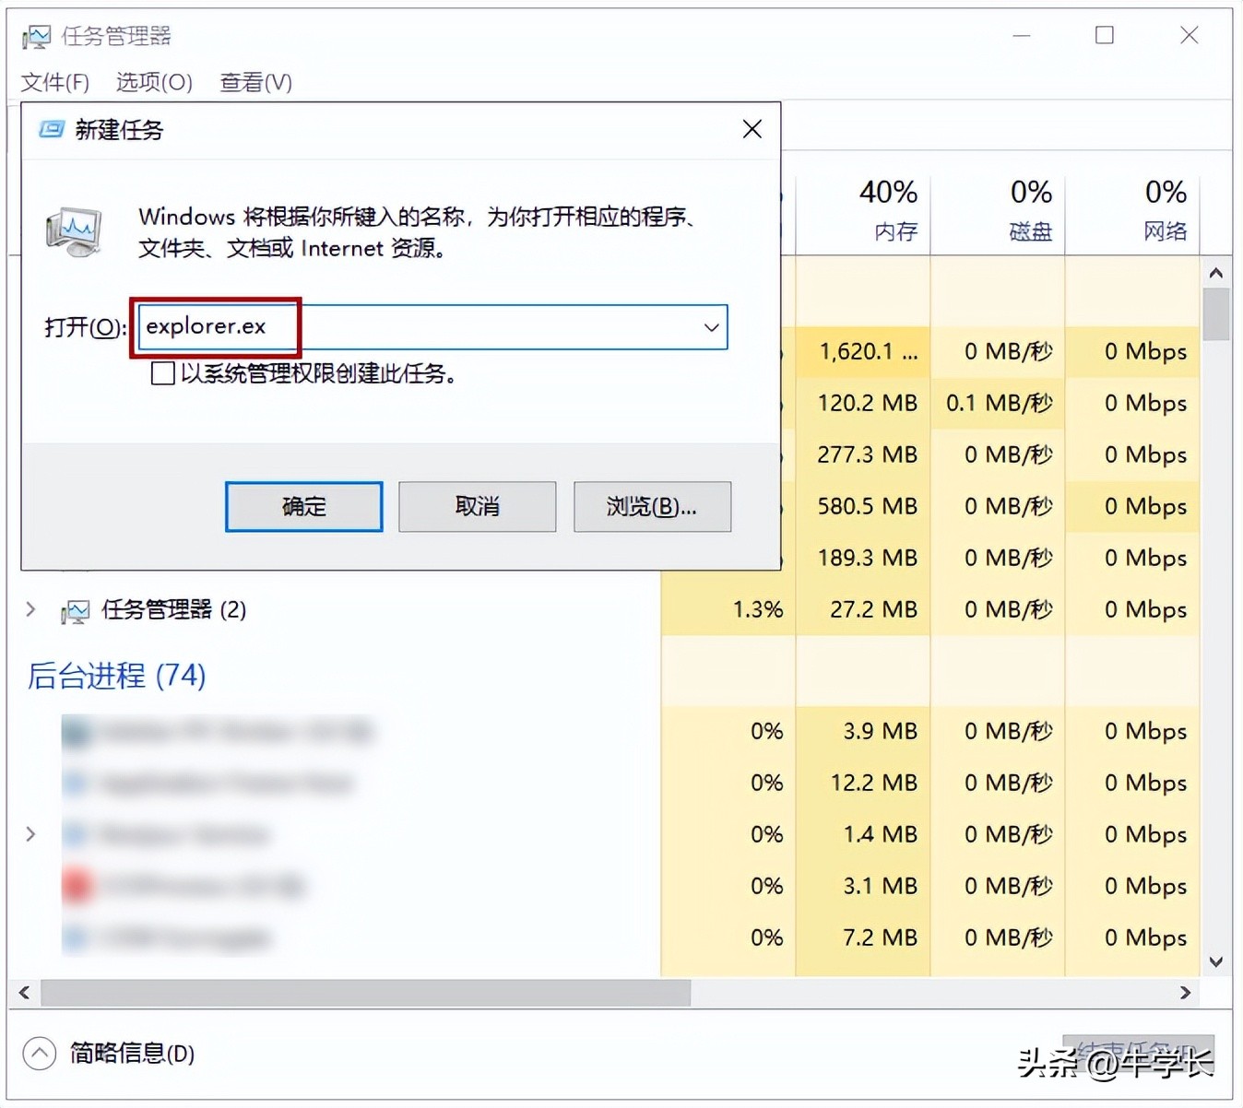Image resolution: width=1243 pixels, height=1108 pixels.
Task: Select the 后台进程 (74) group heading
Action: coord(116,676)
